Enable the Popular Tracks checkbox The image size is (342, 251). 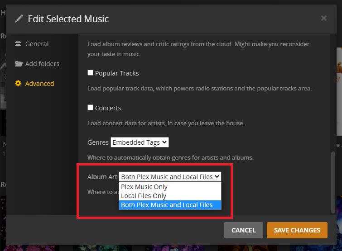tap(91, 73)
